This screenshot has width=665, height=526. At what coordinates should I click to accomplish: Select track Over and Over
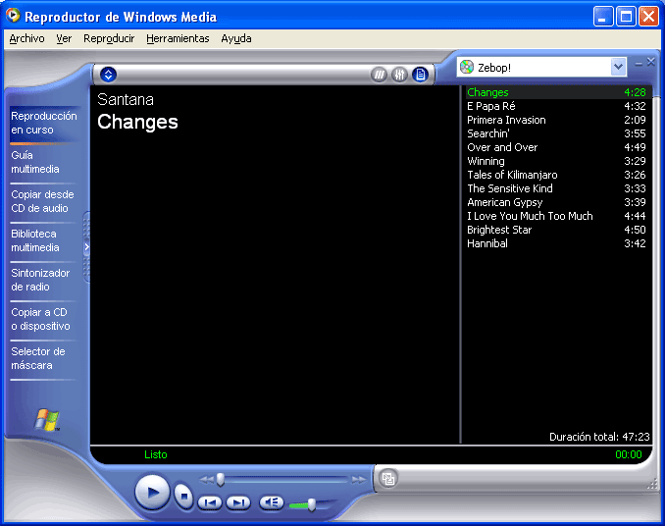point(556,147)
